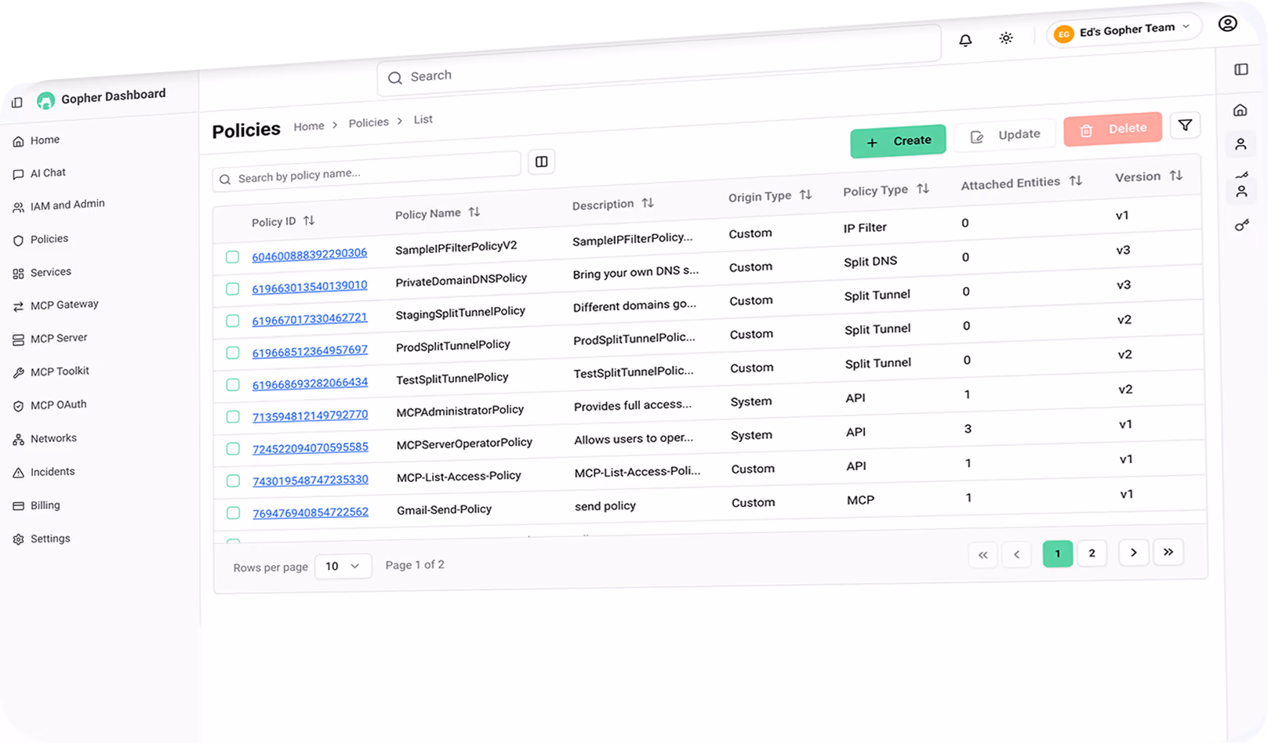Sort by Origin Type arrows
This screenshot has width=1268, height=743.
point(805,195)
